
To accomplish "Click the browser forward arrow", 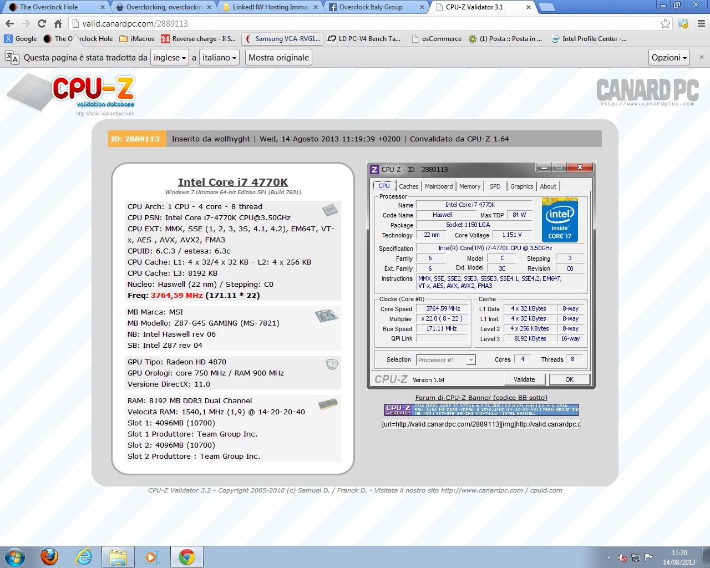I will pyautogui.click(x=26, y=24).
